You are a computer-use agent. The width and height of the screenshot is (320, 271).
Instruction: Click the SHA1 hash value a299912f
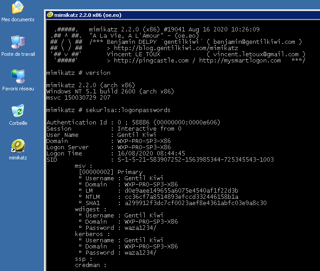[x=196, y=203]
